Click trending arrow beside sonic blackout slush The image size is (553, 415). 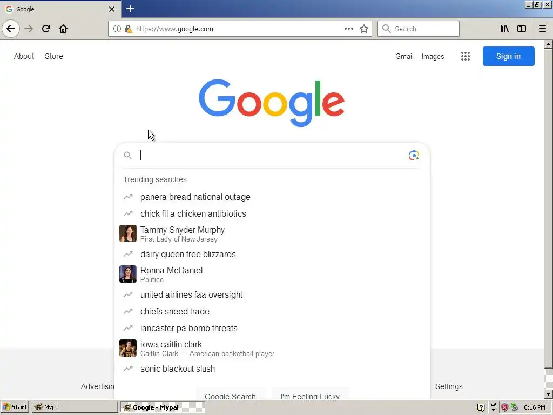coord(128,369)
